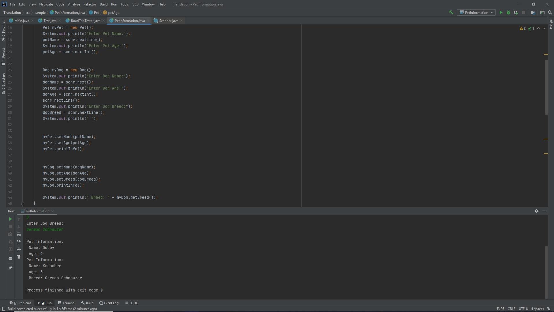Collapse the method fold marker at line 45
This screenshot has height=312, width=554.
click(23, 203)
